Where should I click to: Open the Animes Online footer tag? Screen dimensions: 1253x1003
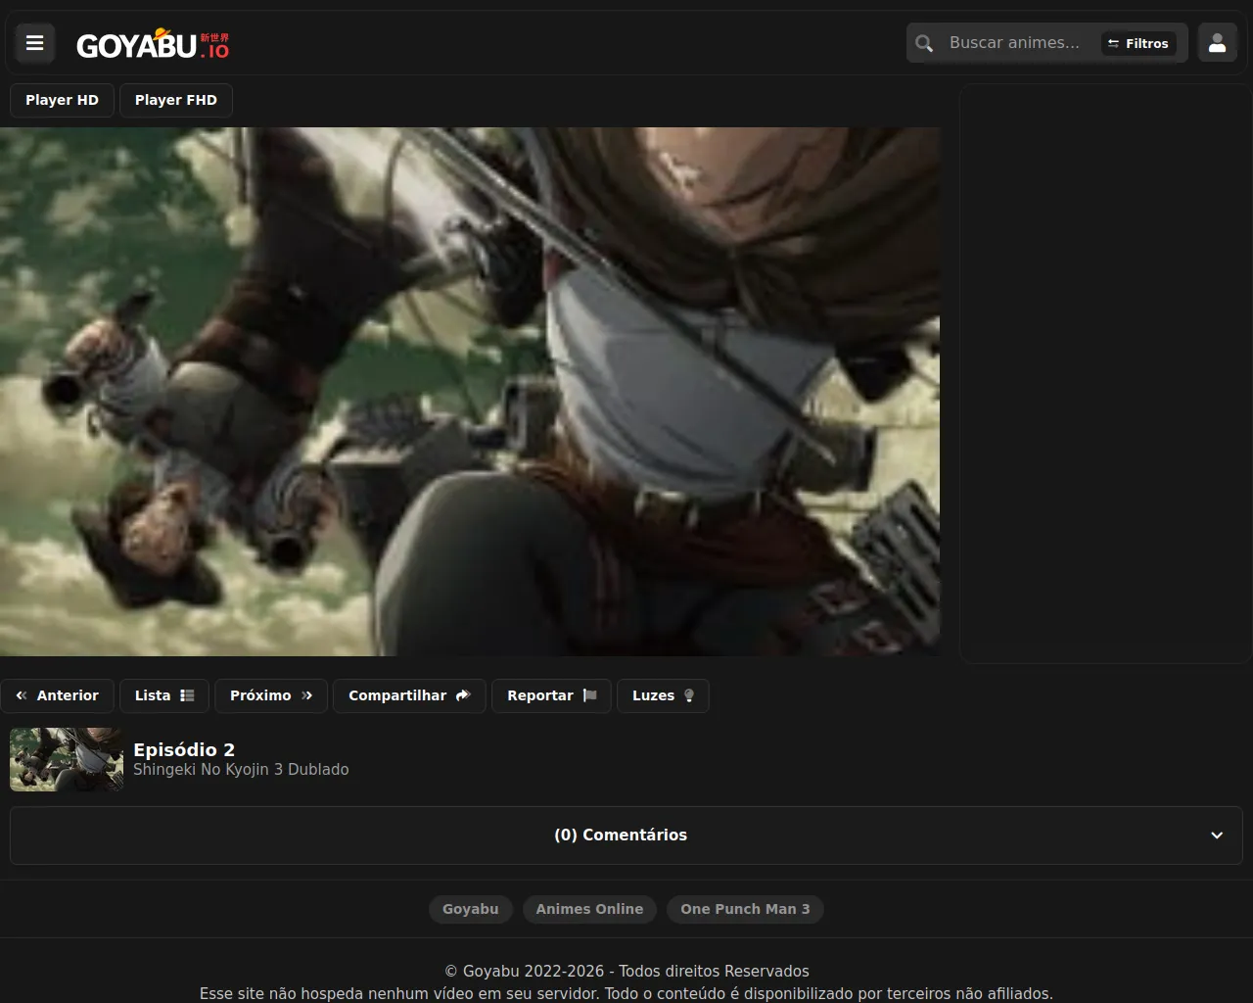click(x=589, y=909)
